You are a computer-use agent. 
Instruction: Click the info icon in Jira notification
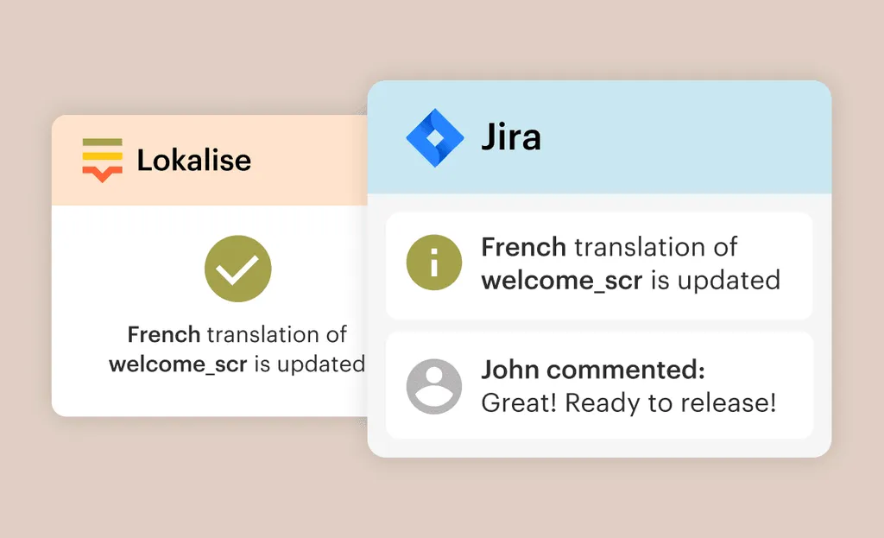434,264
